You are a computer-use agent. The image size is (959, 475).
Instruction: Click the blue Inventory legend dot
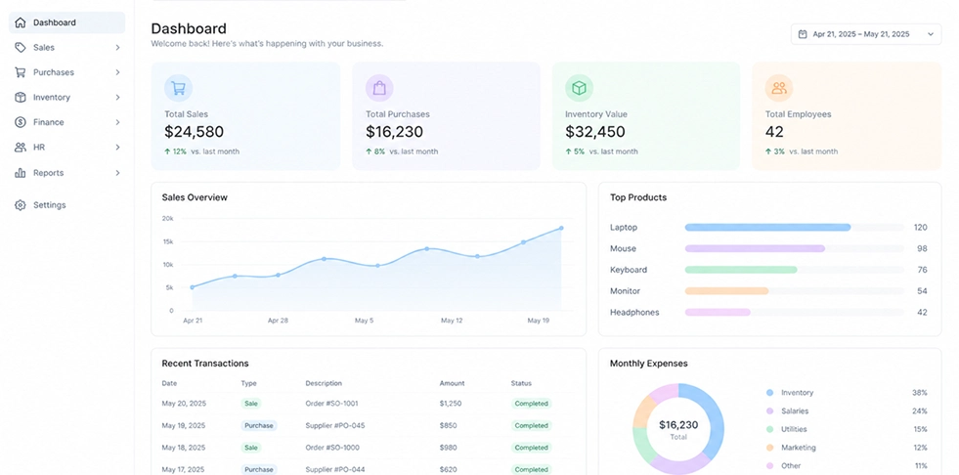pyautogui.click(x=769, y=393)
